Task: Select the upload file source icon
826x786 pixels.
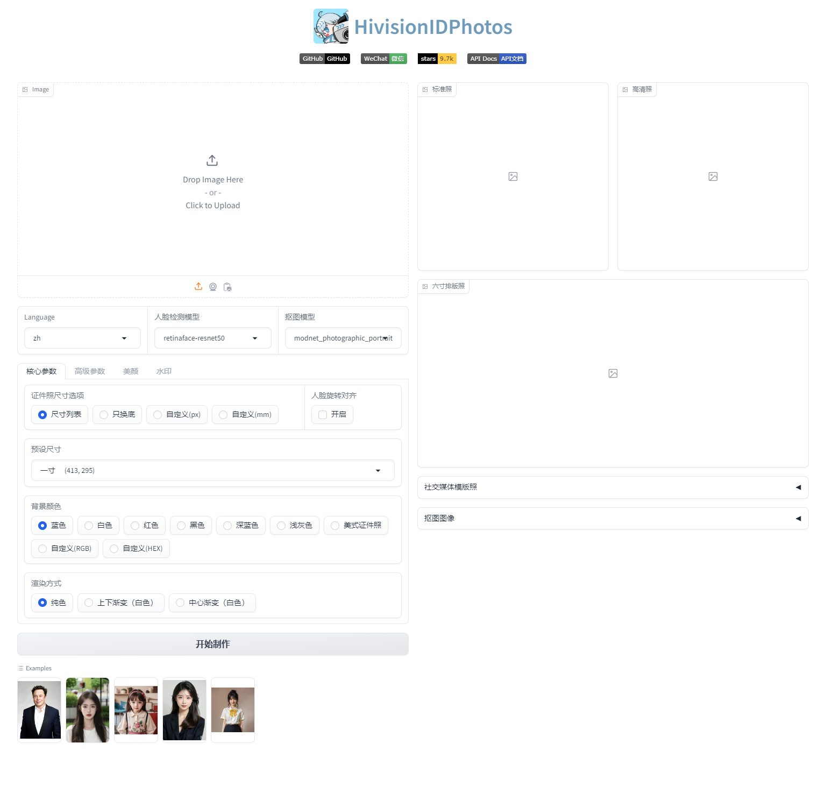Action: click(198, 287)
